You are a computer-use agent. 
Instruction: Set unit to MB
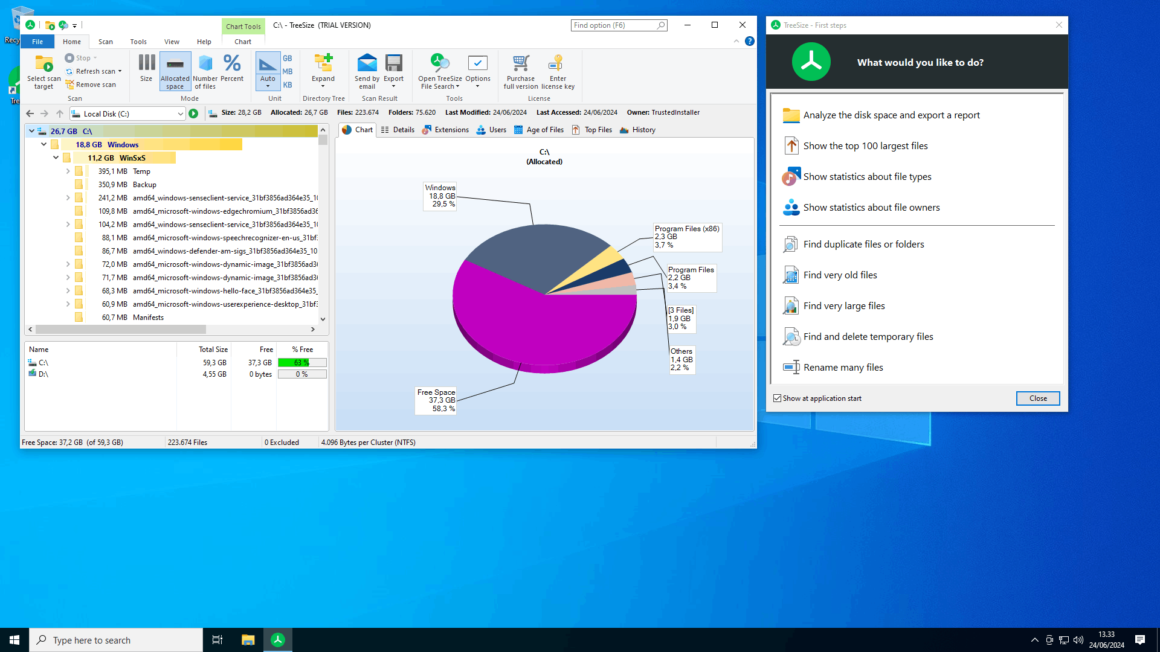click(x=288, y=72)
